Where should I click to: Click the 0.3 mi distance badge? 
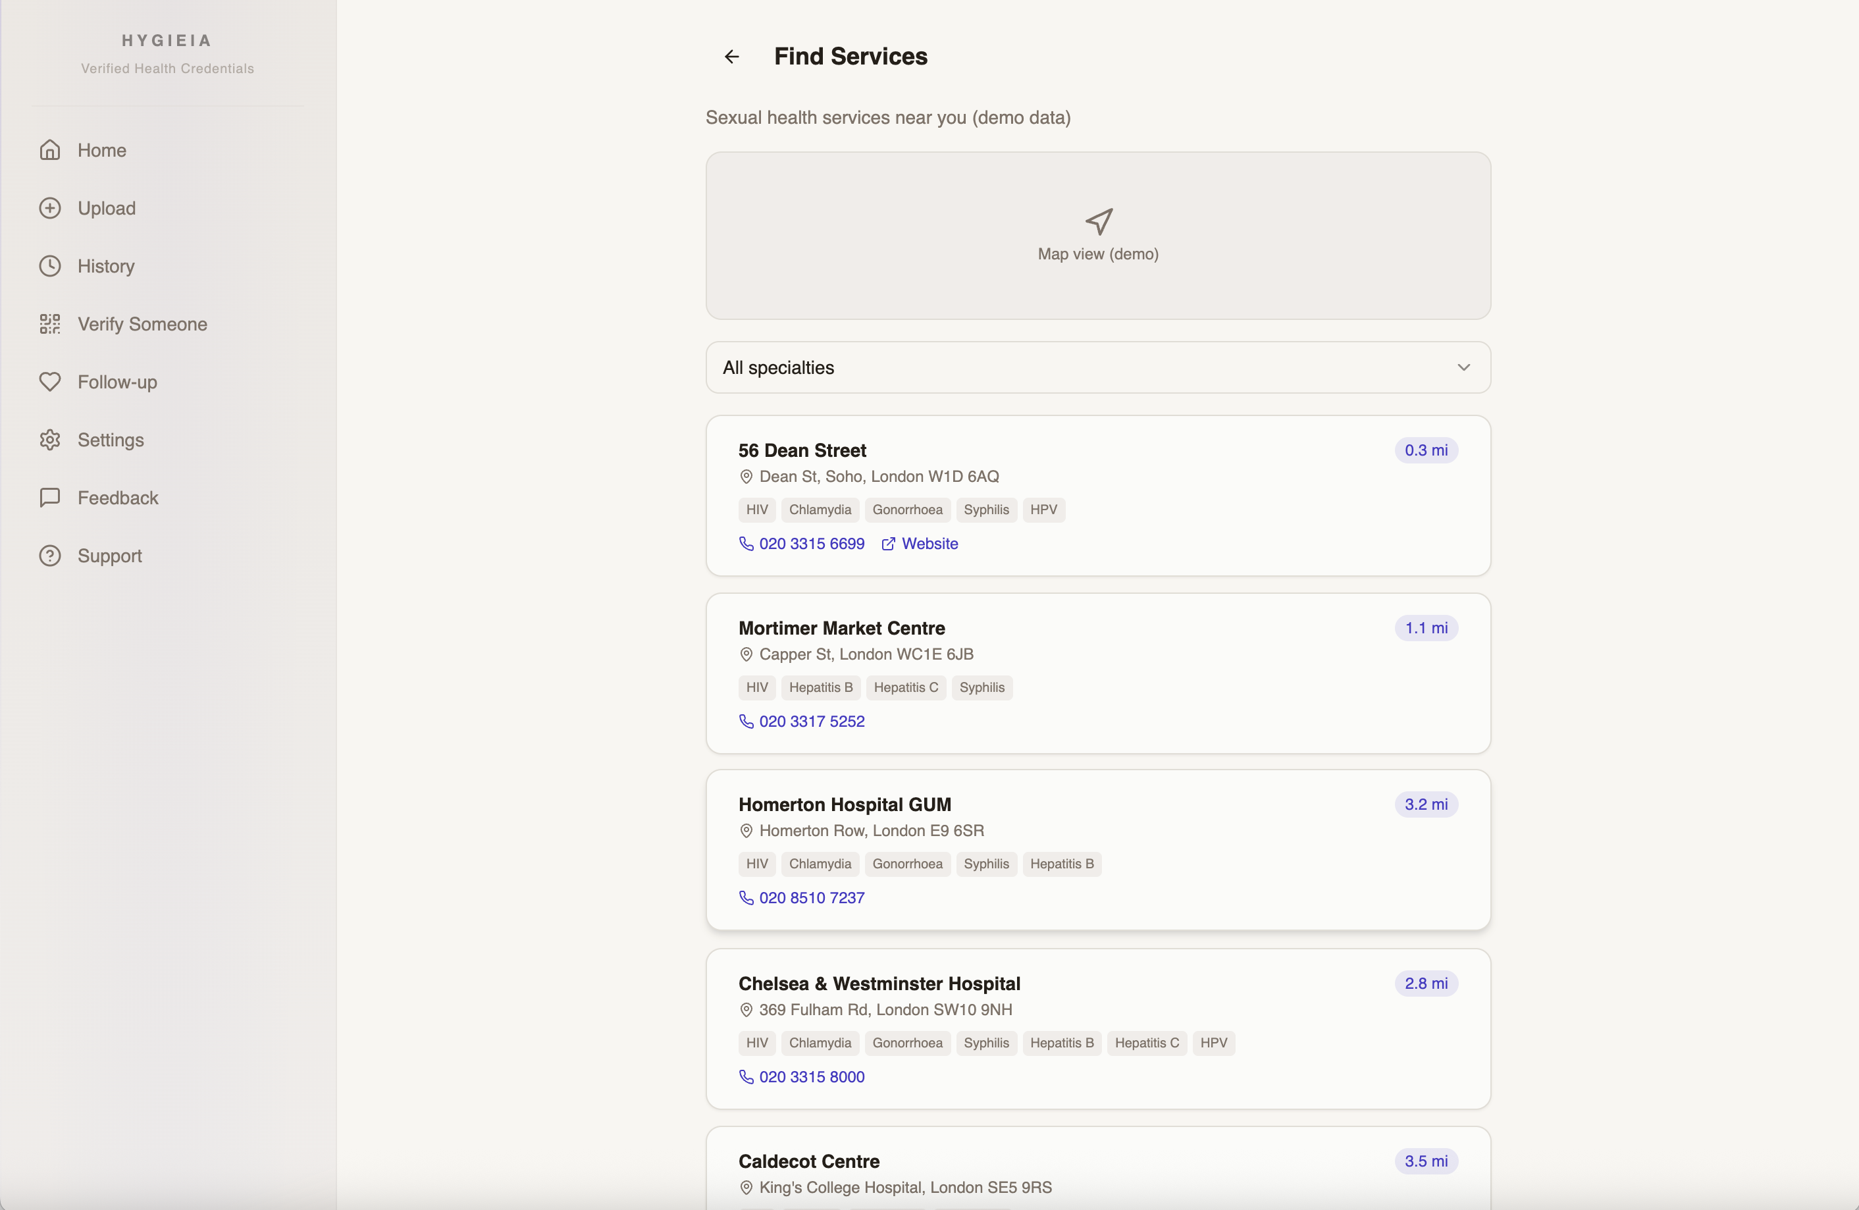[x=1425, y=450]
